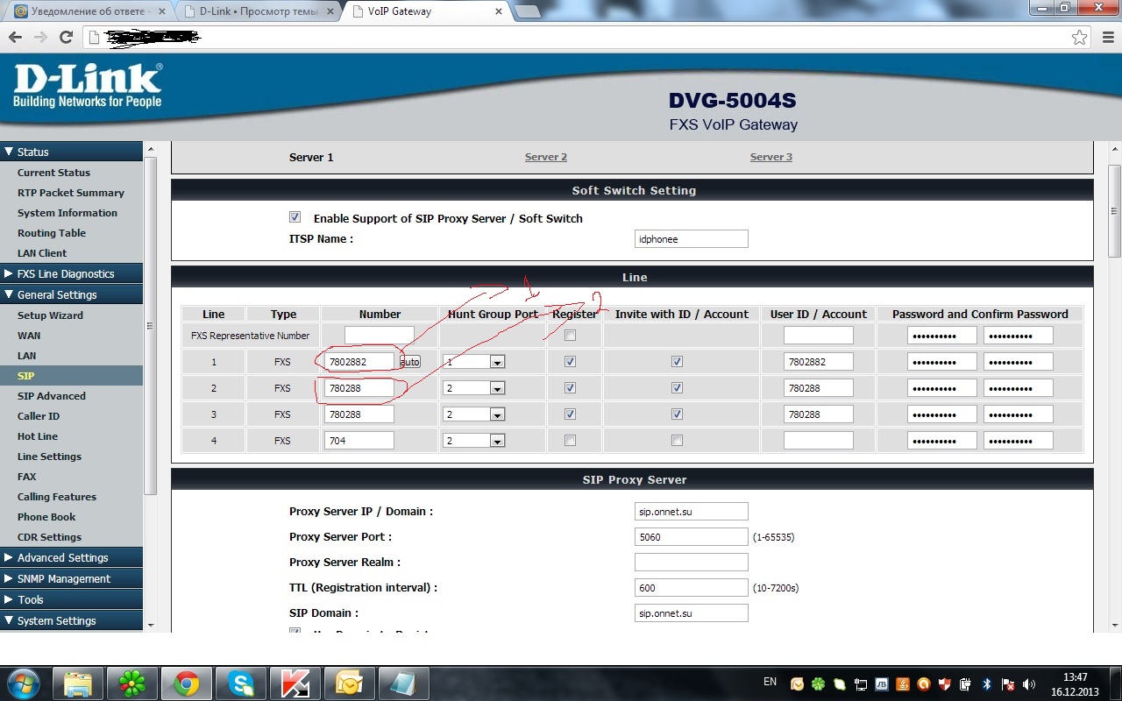The image size is (1122, 701).
Task: Open the SIP Advanced menu item
Action: [x=52, y=396]
